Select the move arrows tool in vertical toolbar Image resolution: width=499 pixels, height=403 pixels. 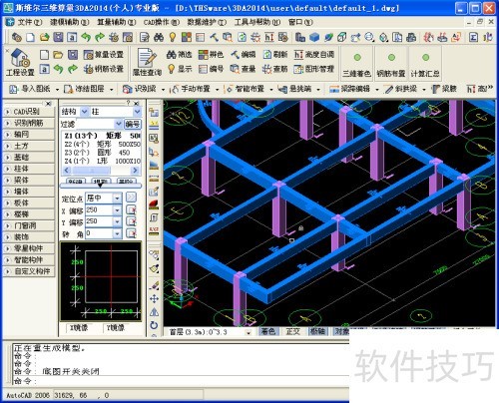pyautogui.click(x=154, y=298)
